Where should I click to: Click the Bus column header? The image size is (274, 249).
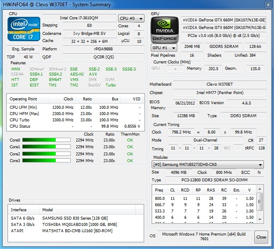pyautogui.click(x=107, y=99)
